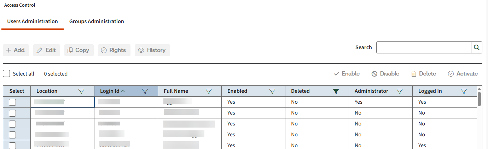Open the Administrator column filter
This screenshot has height=149, width=488.
400,91
